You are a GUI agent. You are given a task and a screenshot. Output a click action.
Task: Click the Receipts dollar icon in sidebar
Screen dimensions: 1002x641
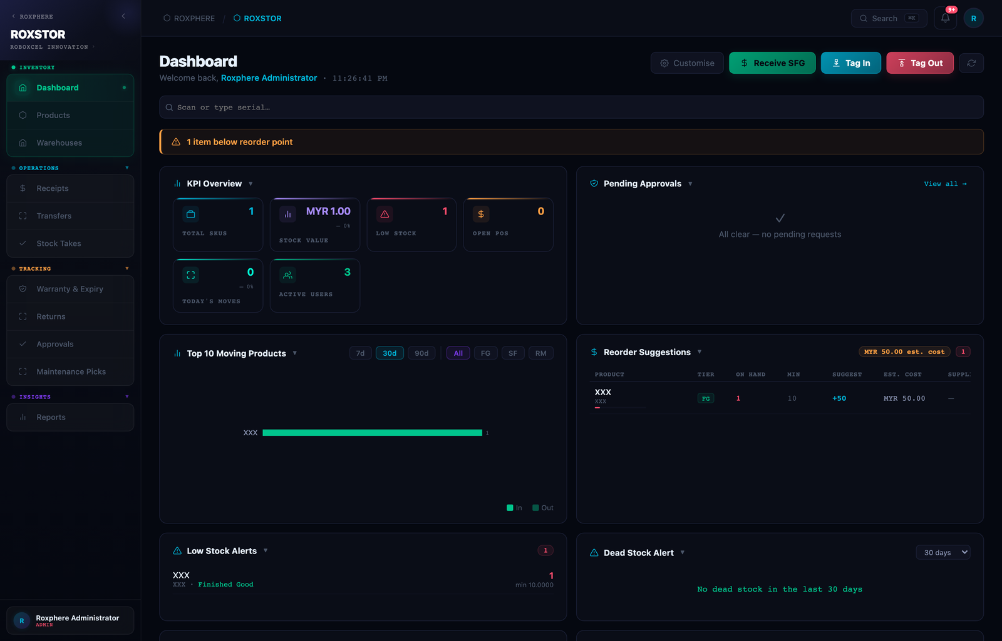(23, 188)
